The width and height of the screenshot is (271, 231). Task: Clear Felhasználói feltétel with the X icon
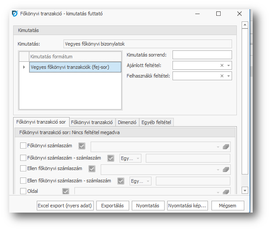point(222,76)
